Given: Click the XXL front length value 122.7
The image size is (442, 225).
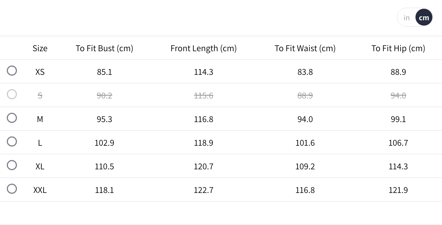Looking at the screenshot, I should click(204, 190).
